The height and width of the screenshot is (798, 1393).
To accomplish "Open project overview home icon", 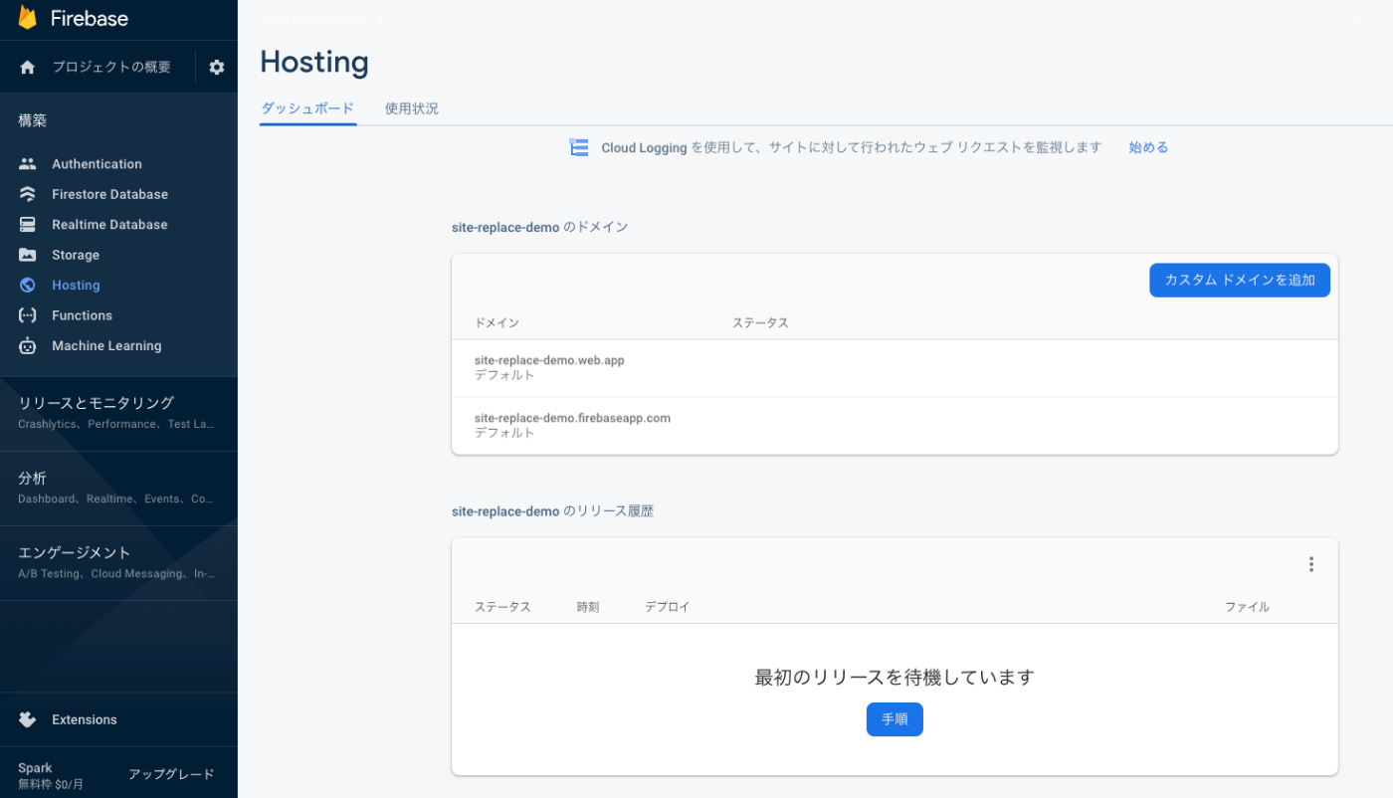I will 28,68.
